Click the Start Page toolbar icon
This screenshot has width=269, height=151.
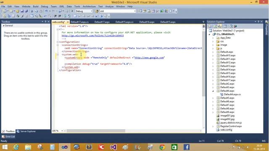[x=162, y=11]
